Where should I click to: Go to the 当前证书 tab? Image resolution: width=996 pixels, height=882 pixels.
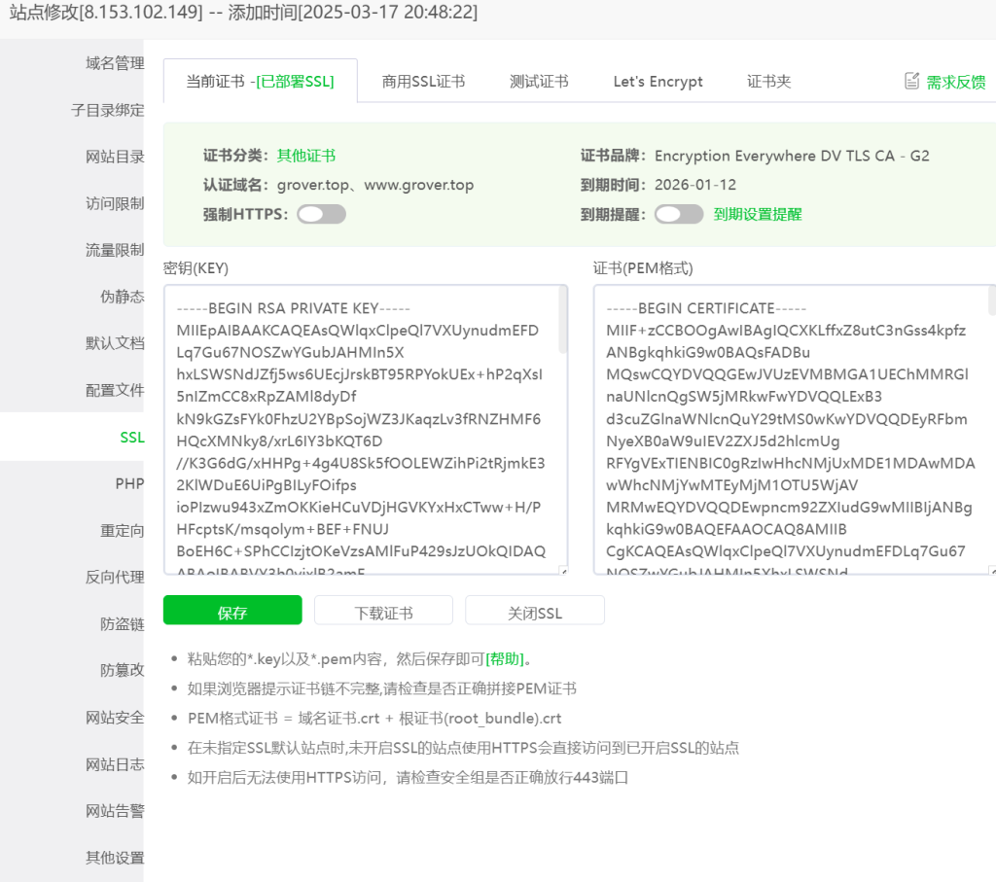tap(259, 82)
